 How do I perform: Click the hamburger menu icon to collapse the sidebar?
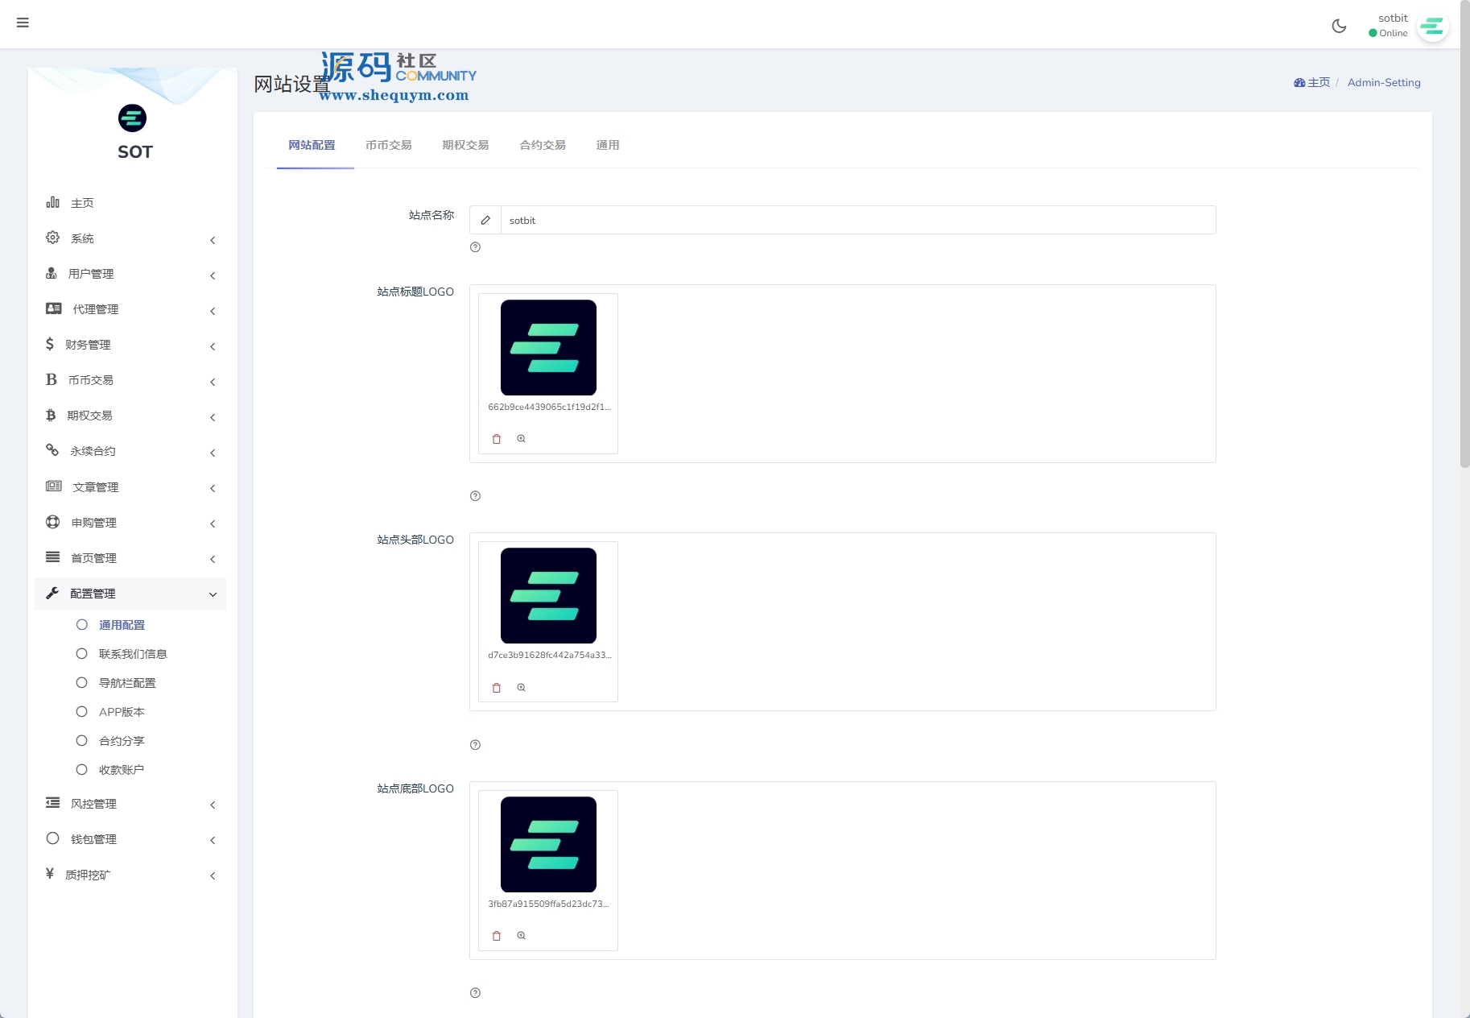click(23, 23)
